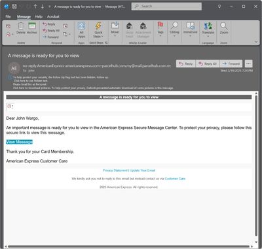The image size is (262, 249).
Task: Collapse the ribbon with the chevron
Action: [x=256, y=42]
